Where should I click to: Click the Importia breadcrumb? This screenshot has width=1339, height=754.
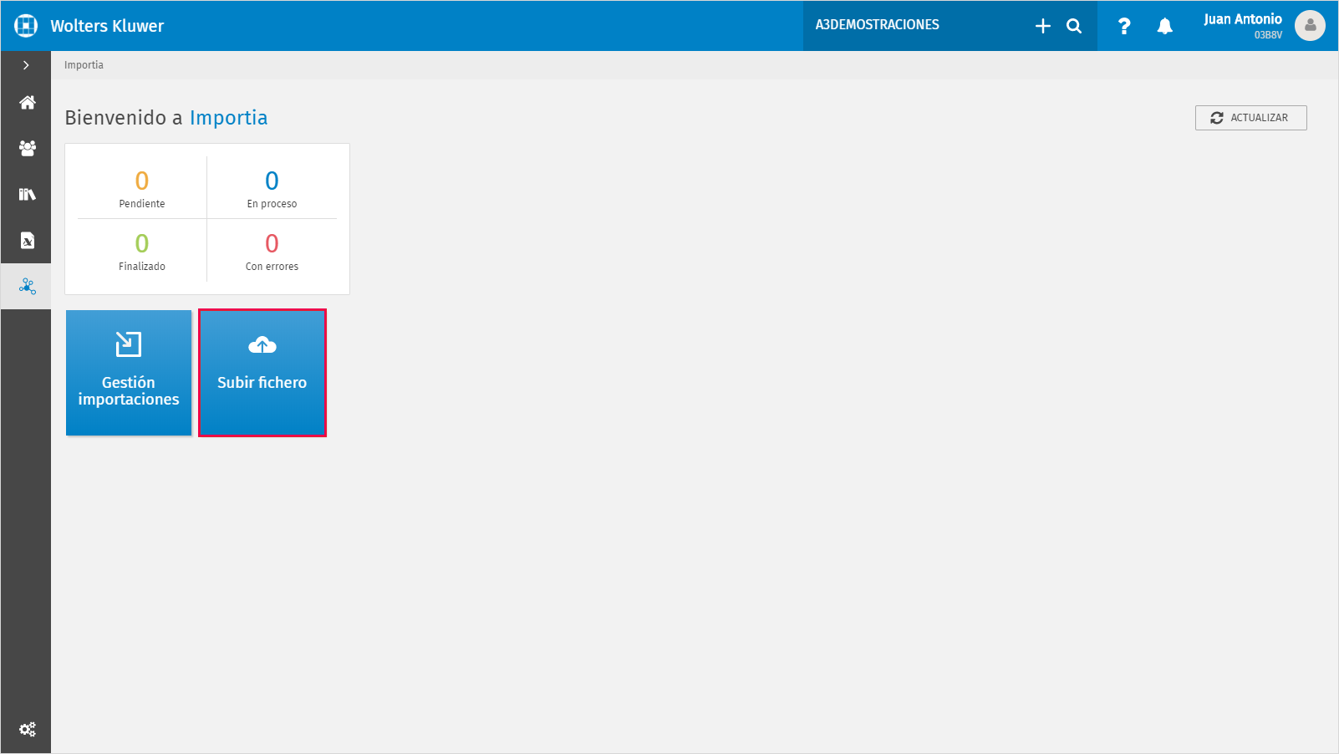click(84, 65)
